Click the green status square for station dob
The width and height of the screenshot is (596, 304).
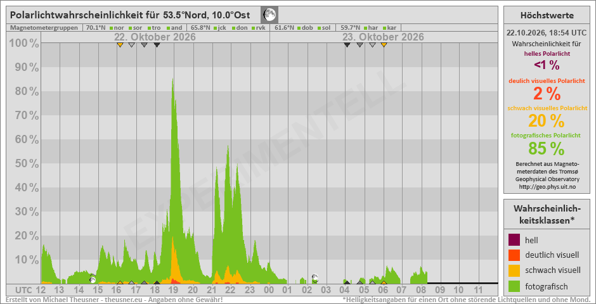click(299, 28)
